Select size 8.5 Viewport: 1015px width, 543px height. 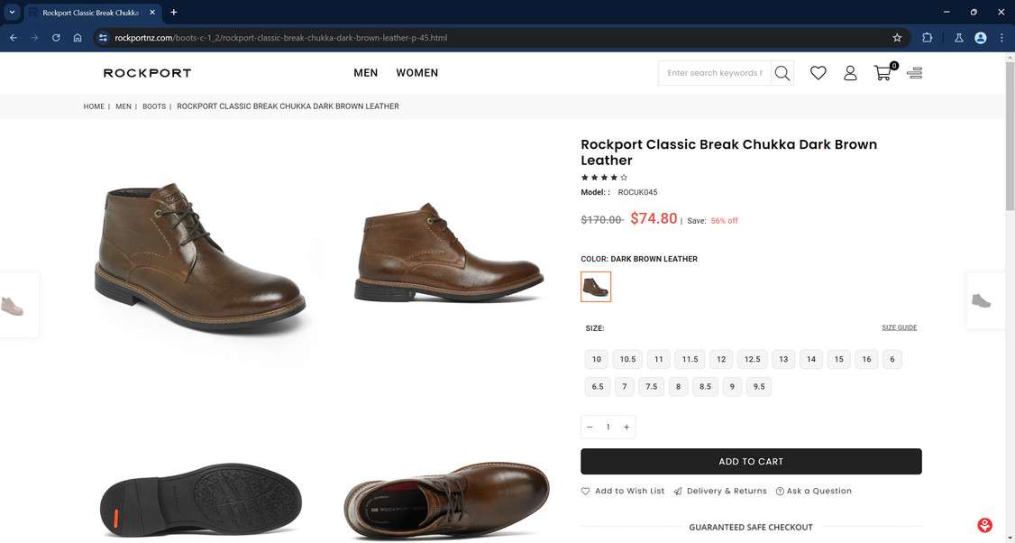(705, 387)
